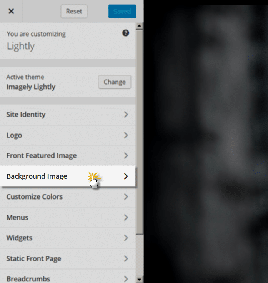Open Customize Colors panel
This screenshot has height=283, width=268.
(x=68, y=197)
